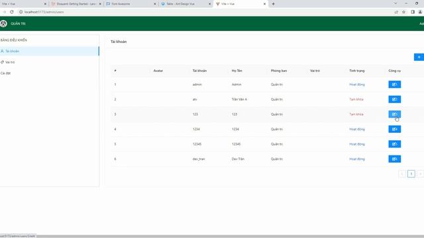The height and width of the screenshot is (238, 424).
Task: Click the name cell Dev Trần
Action: [238, 159]
